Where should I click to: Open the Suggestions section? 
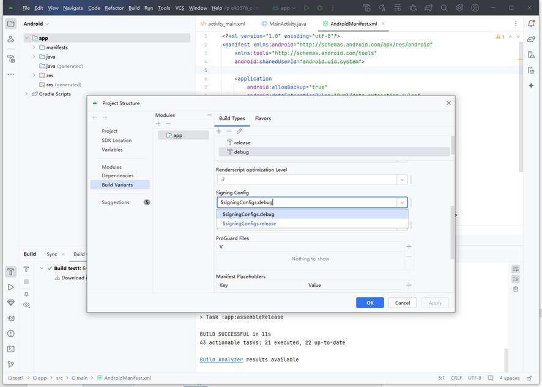(116, 202)
